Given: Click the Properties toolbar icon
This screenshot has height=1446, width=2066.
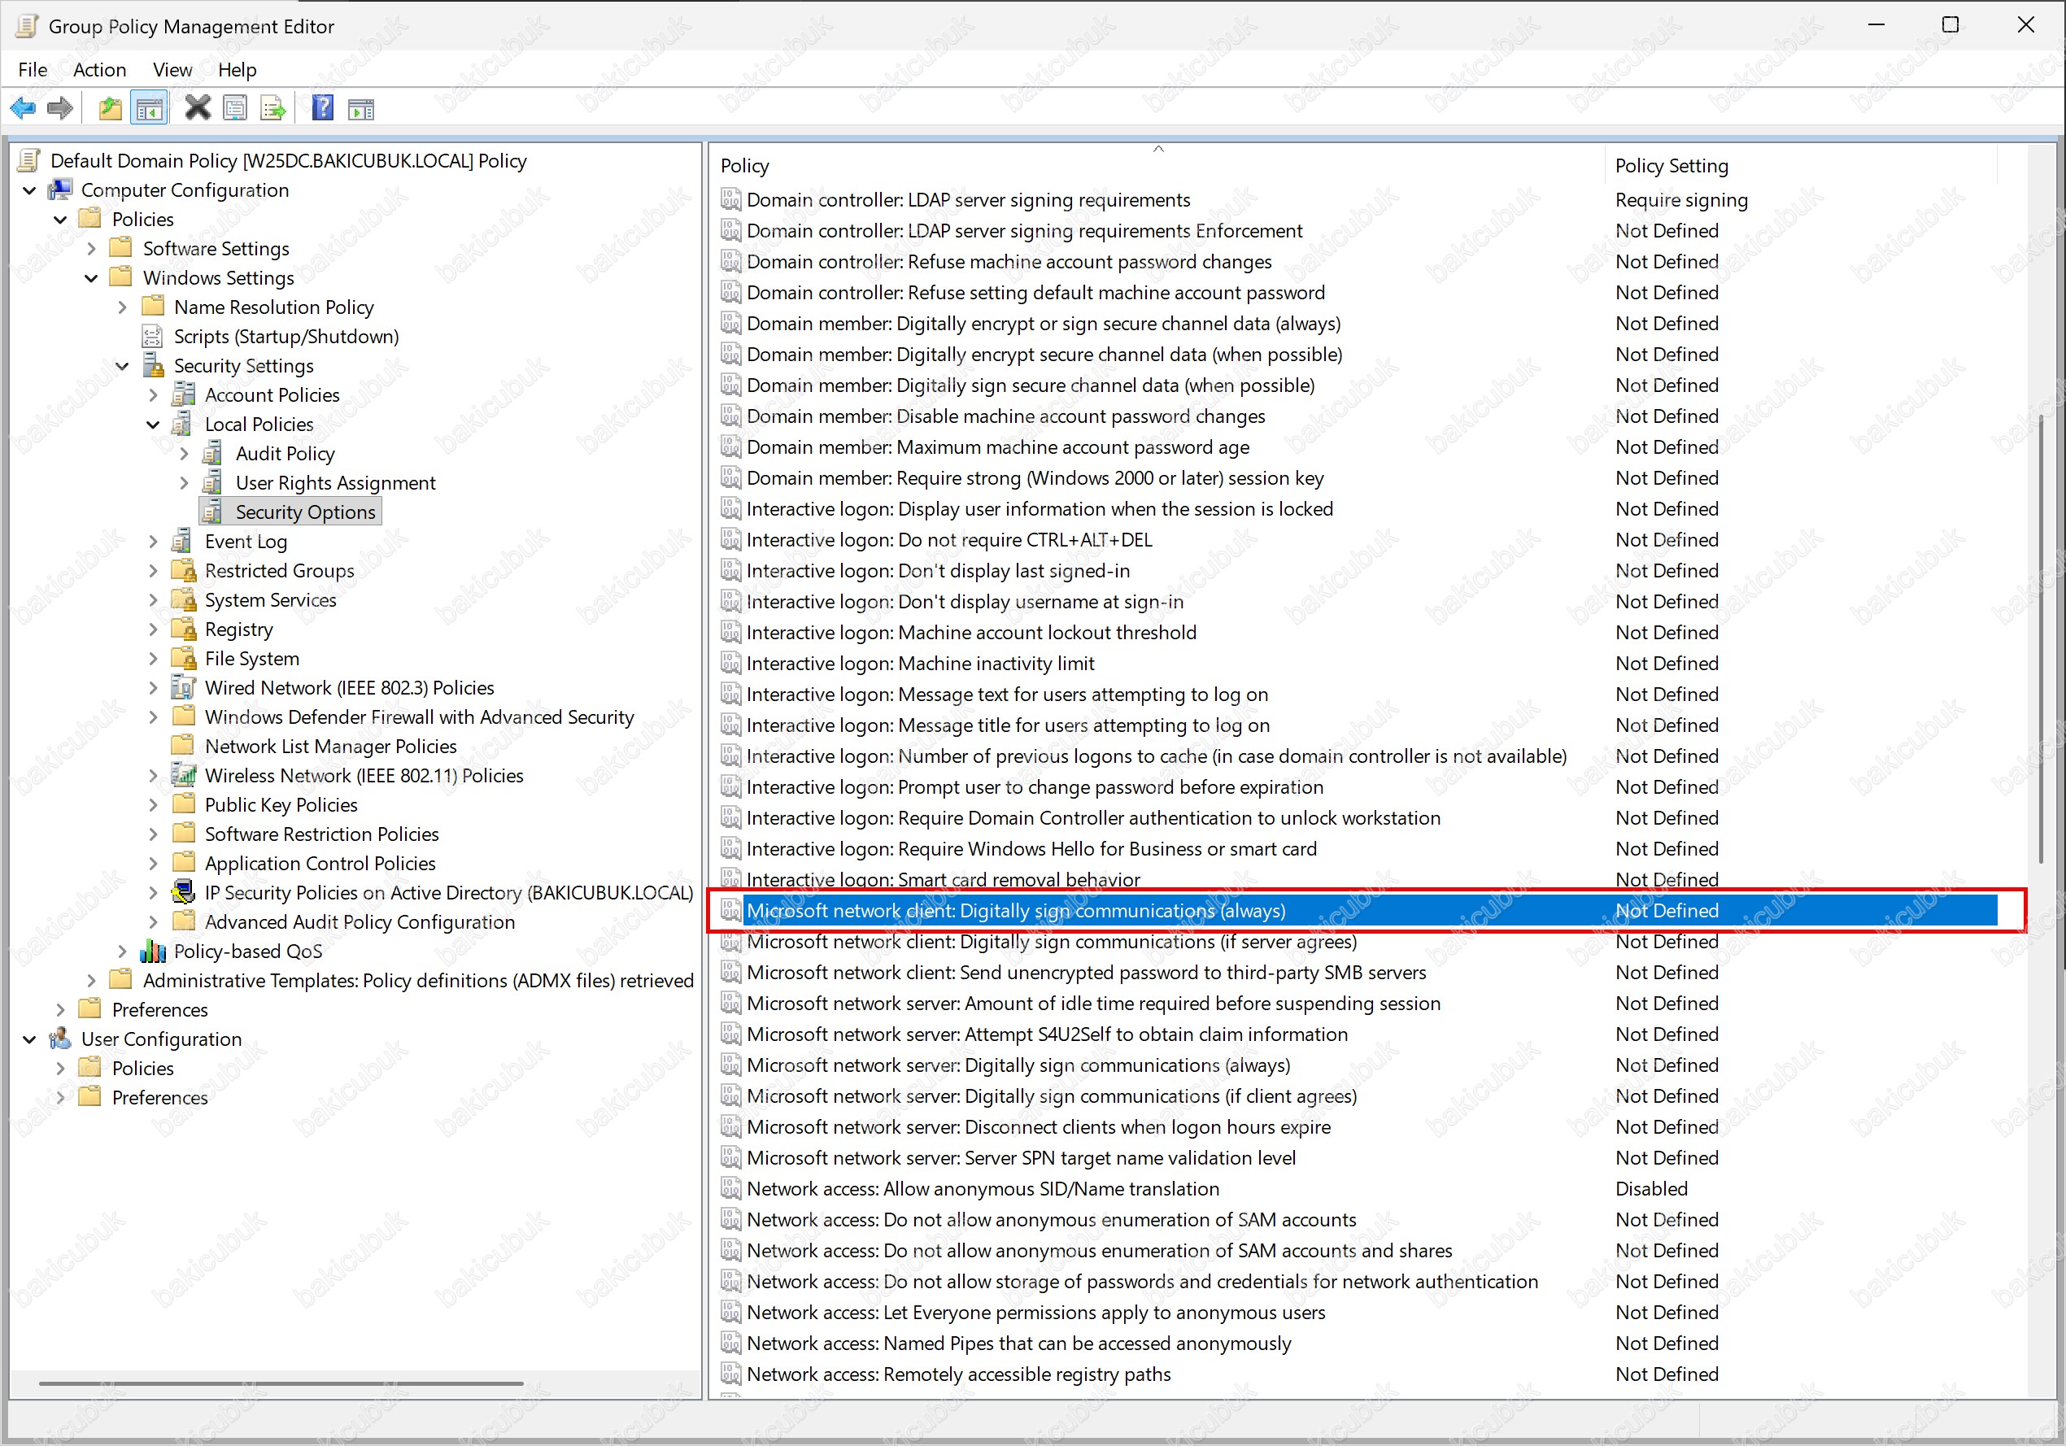Looking at the screenshot, I should pos(235,109).
